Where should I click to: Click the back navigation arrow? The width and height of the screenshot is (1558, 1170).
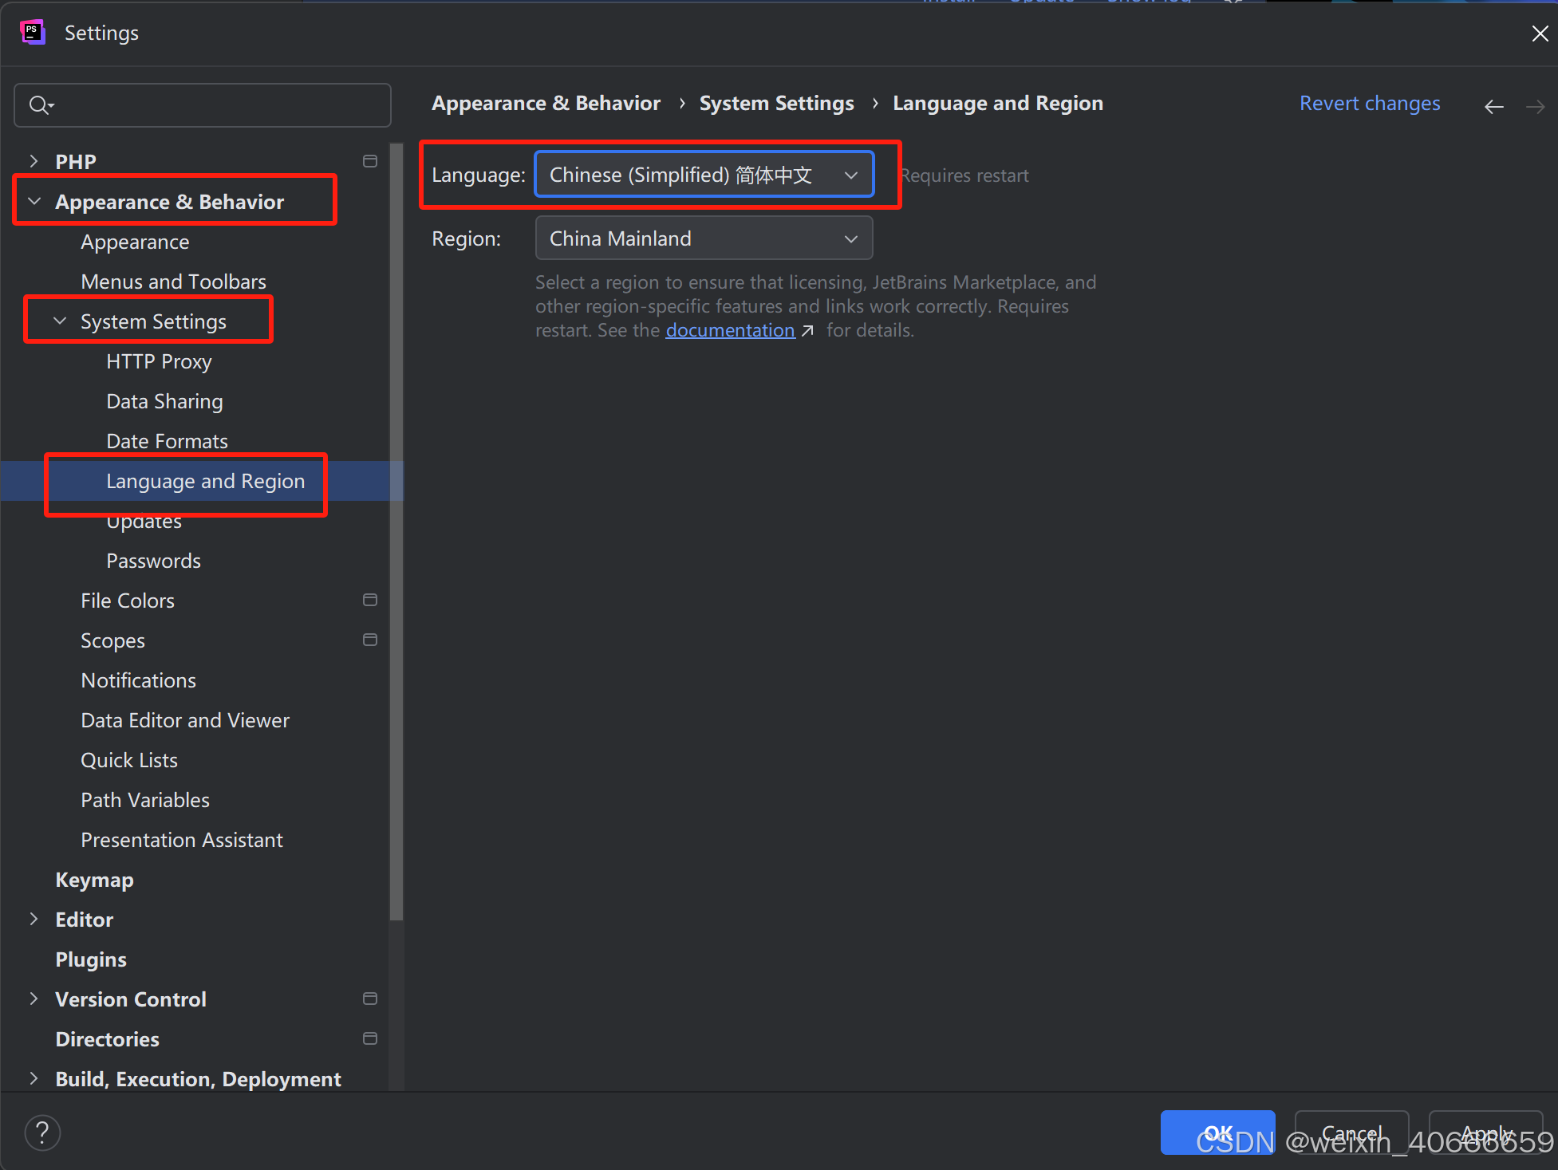point(1493,106)
